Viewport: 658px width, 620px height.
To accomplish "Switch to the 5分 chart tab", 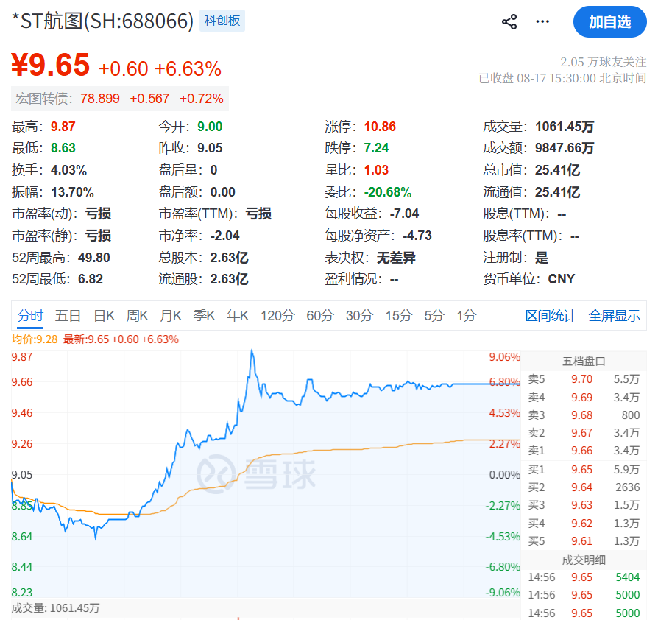I will point(434,316).
